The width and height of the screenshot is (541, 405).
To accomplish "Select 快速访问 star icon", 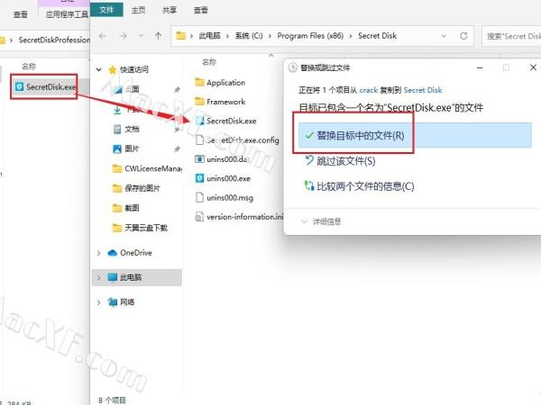I will coord(112,70).
